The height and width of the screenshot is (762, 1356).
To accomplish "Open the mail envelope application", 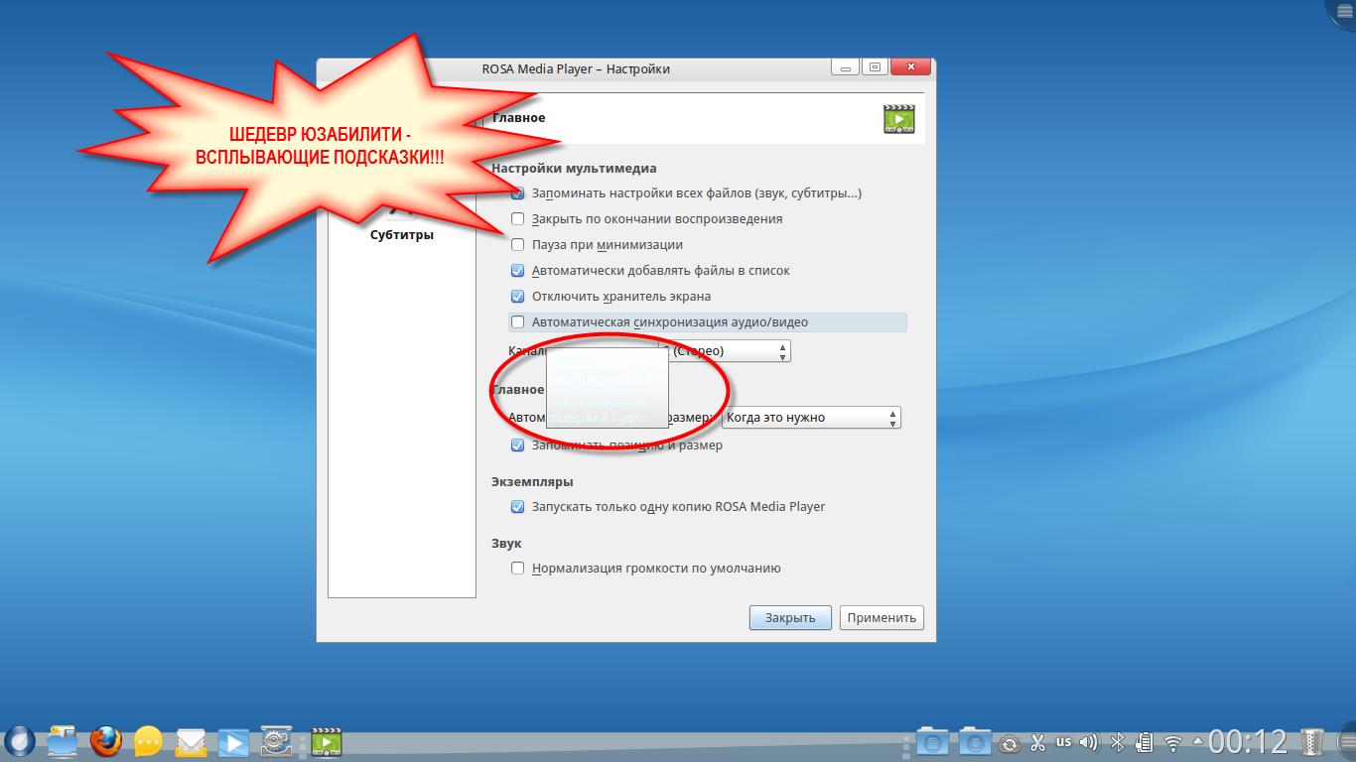I will point(191,740).
